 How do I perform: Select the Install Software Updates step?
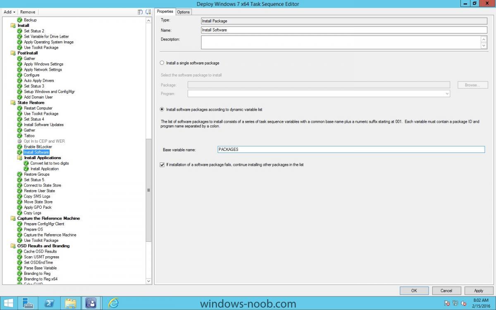click(44, 125)
